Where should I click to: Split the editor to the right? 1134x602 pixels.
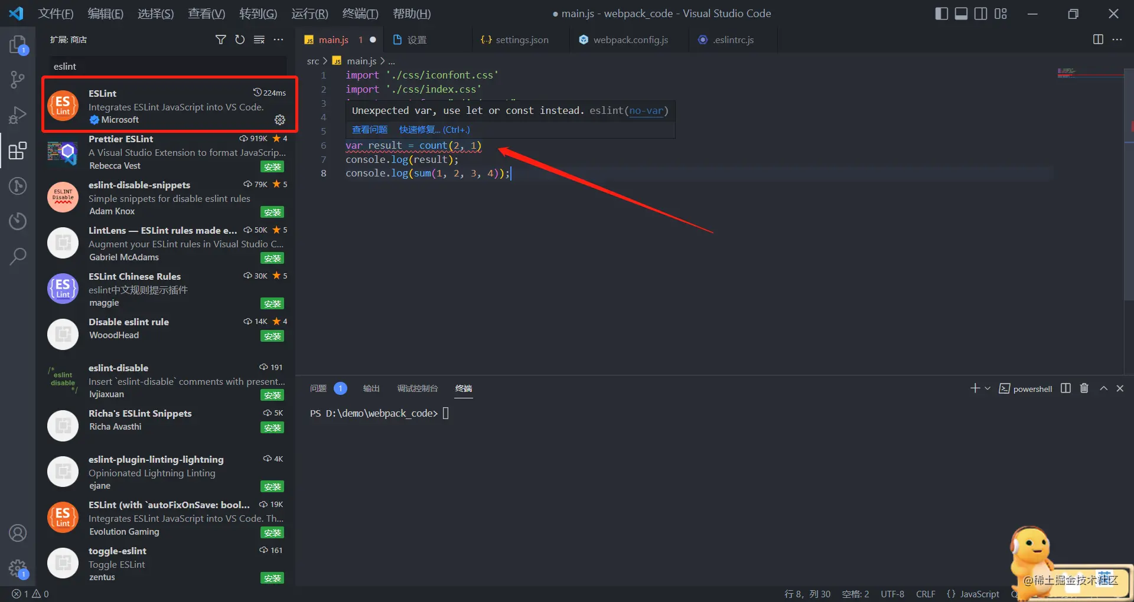(x=1098, y=40)
